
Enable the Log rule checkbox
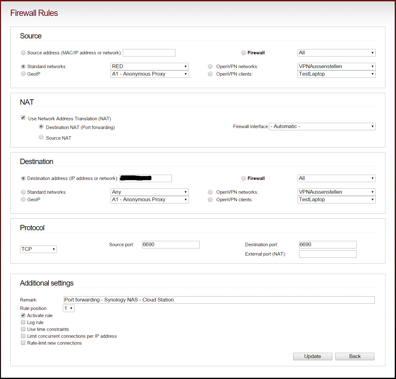(23, 322)
